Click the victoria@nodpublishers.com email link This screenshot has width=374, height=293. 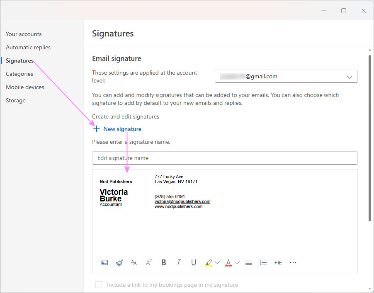182,201
